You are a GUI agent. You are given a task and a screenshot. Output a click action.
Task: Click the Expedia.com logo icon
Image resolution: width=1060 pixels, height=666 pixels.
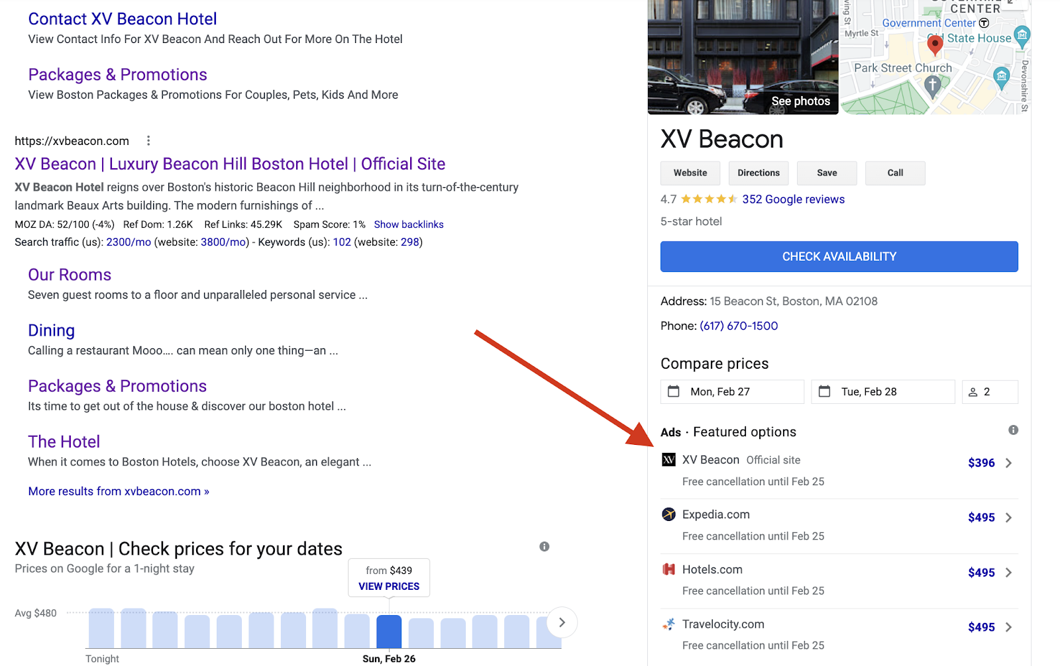(x=669, y=514)
